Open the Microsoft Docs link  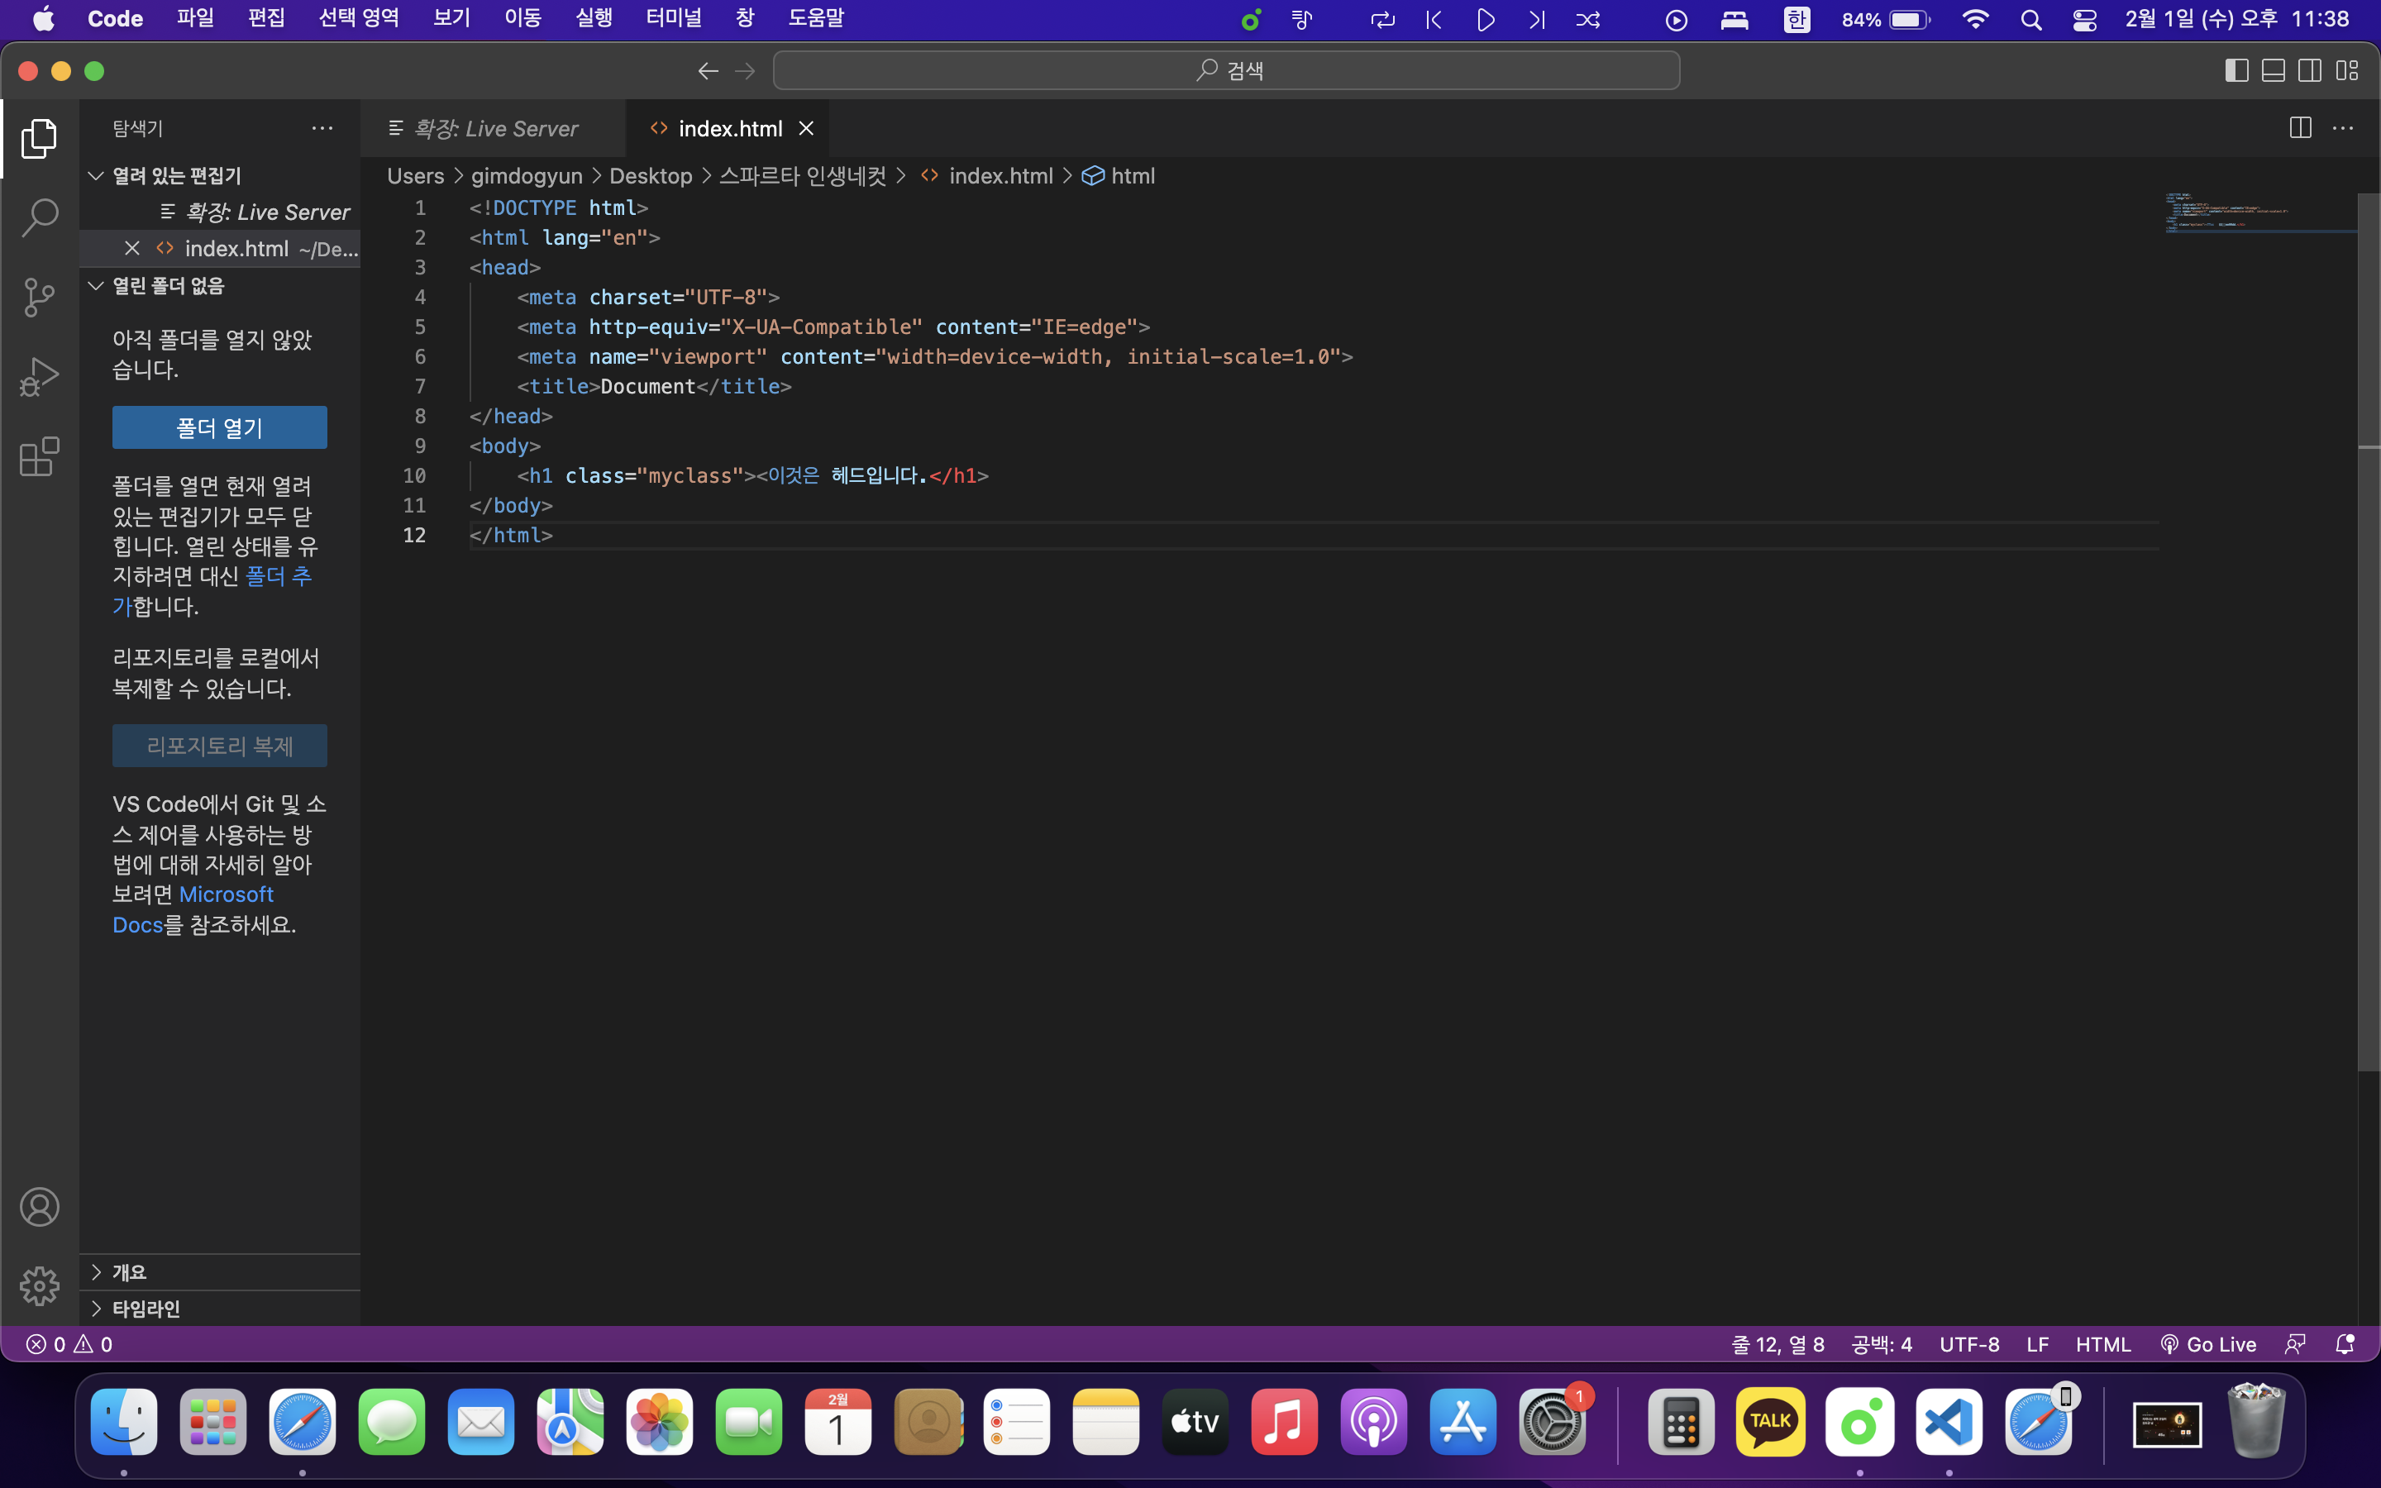(x=227, y=894)
